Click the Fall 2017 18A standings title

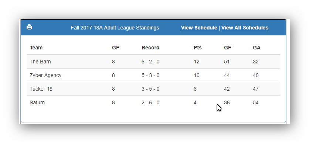click(115, 28)
